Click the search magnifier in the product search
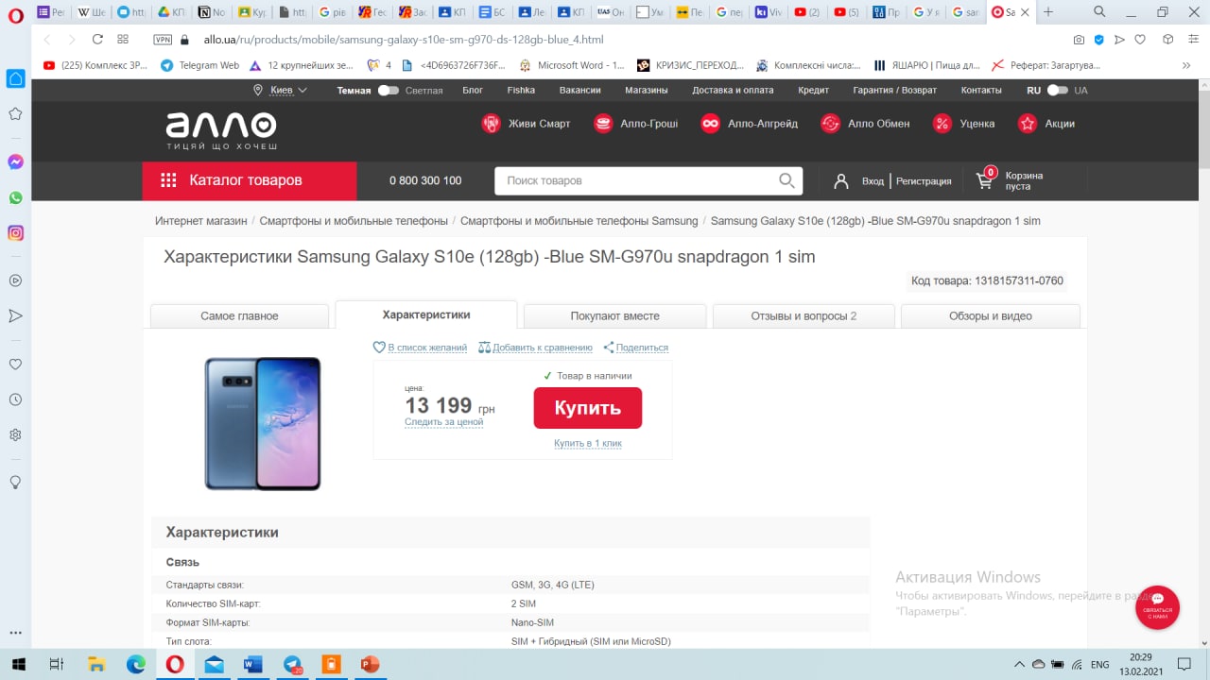The image size is (1210, 680). (x=786, y=180)
